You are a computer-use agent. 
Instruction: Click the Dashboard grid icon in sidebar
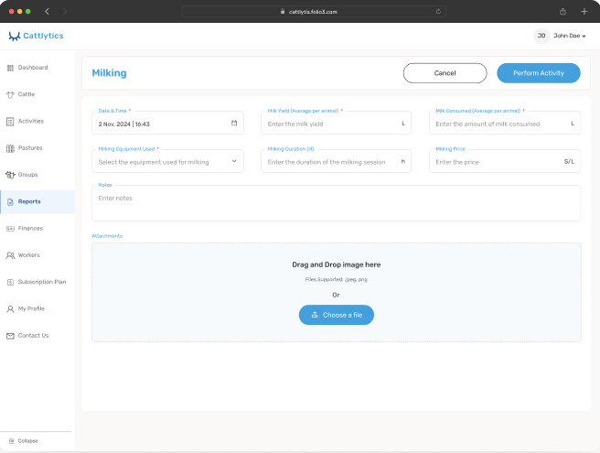point(10,68)
